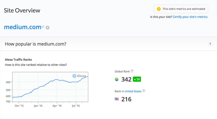This screenshot has height=119, width=217.
Task: Open the medium.com site link
Action: click(x=23, y=27)
